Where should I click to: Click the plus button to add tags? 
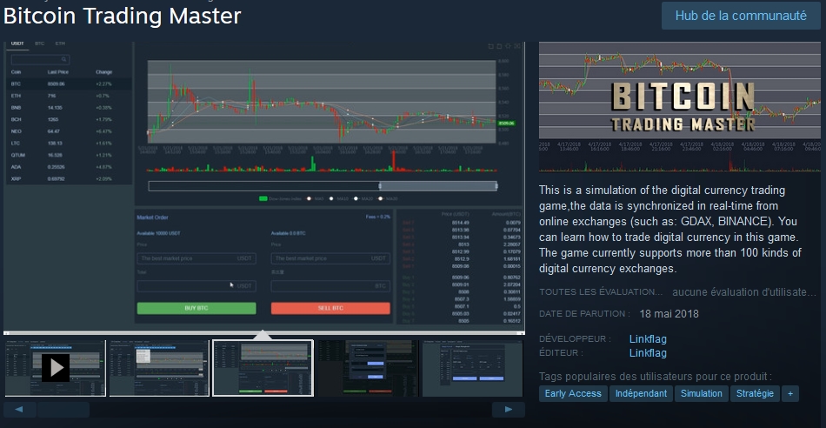click(x=789, y=393)
